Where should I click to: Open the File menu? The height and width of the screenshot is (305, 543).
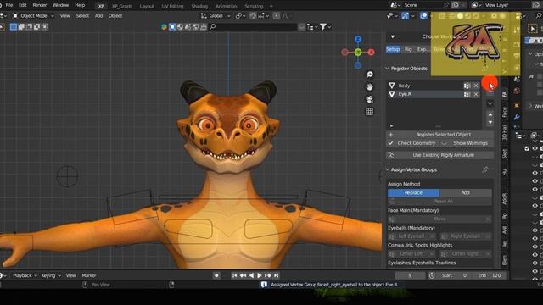click(x=9, y=5)
